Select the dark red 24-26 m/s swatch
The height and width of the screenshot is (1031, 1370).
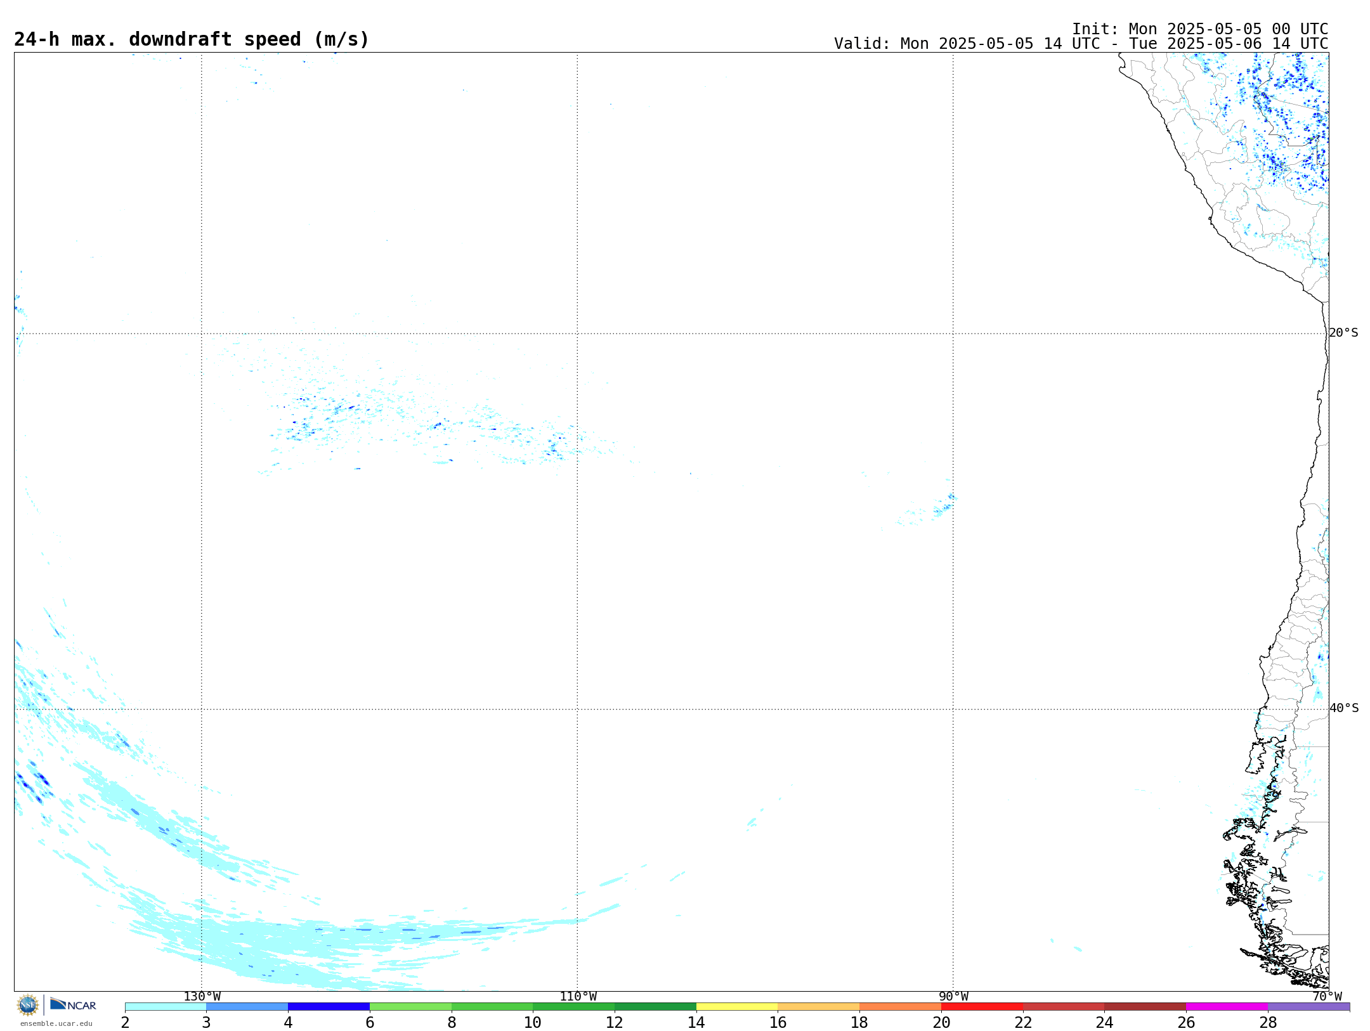pyautogui.click(x=1145, y=1006)
